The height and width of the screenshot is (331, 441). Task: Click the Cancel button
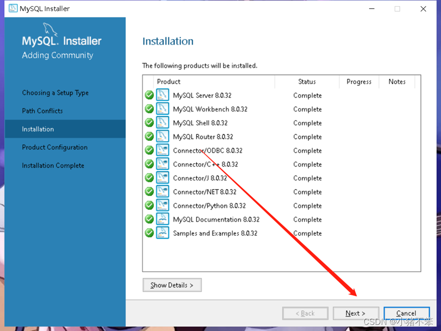406,313
